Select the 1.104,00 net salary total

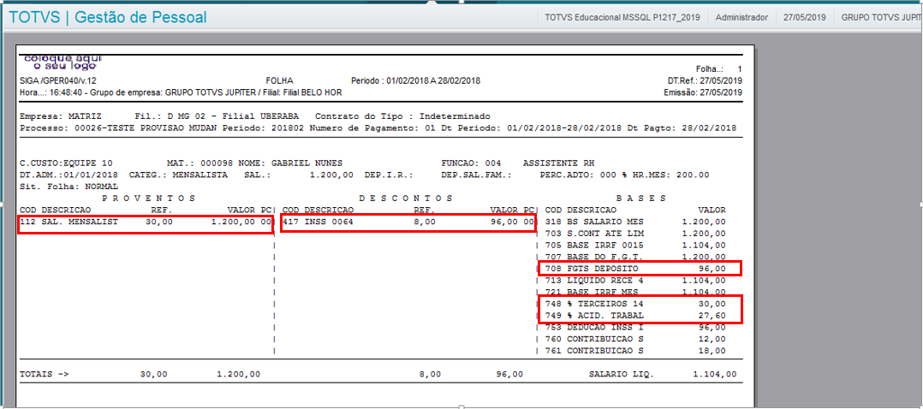(x=714, y=374)
